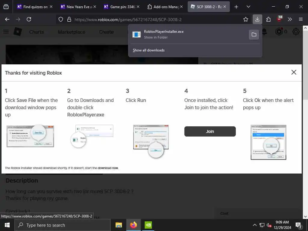Image resolution: width=308 pixels, height=231 pixels.
Task: Open Firefox View icon in tab bar
Action: pos(6,7)
